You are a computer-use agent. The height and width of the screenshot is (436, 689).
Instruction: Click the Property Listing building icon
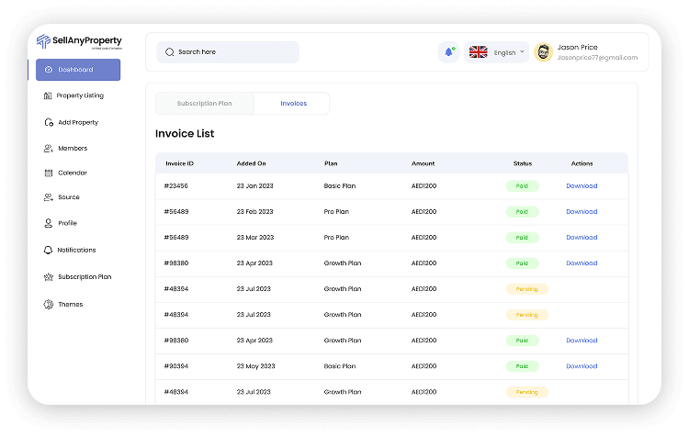tap(48, 95)
